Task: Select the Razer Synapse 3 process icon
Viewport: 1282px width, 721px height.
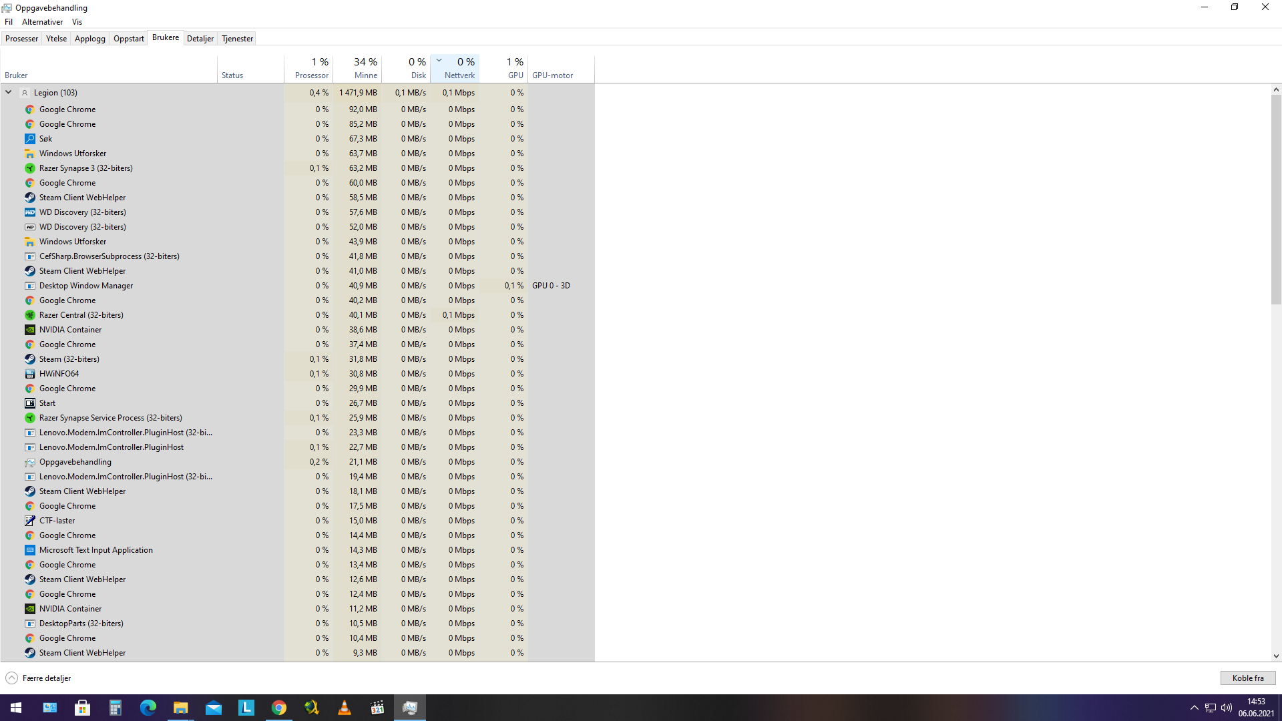Action: pos(29,168)
